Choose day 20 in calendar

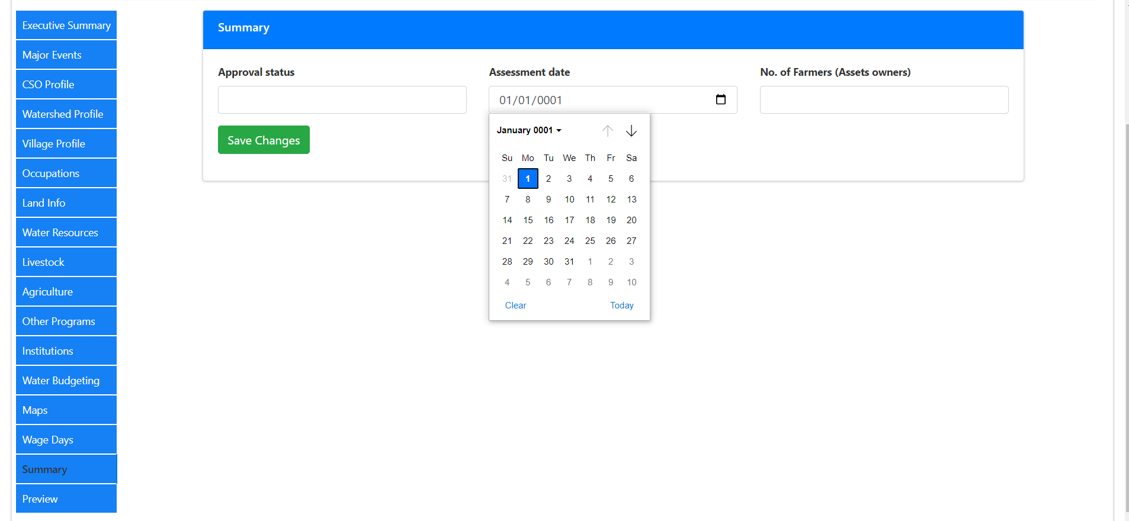click(631, 220)
